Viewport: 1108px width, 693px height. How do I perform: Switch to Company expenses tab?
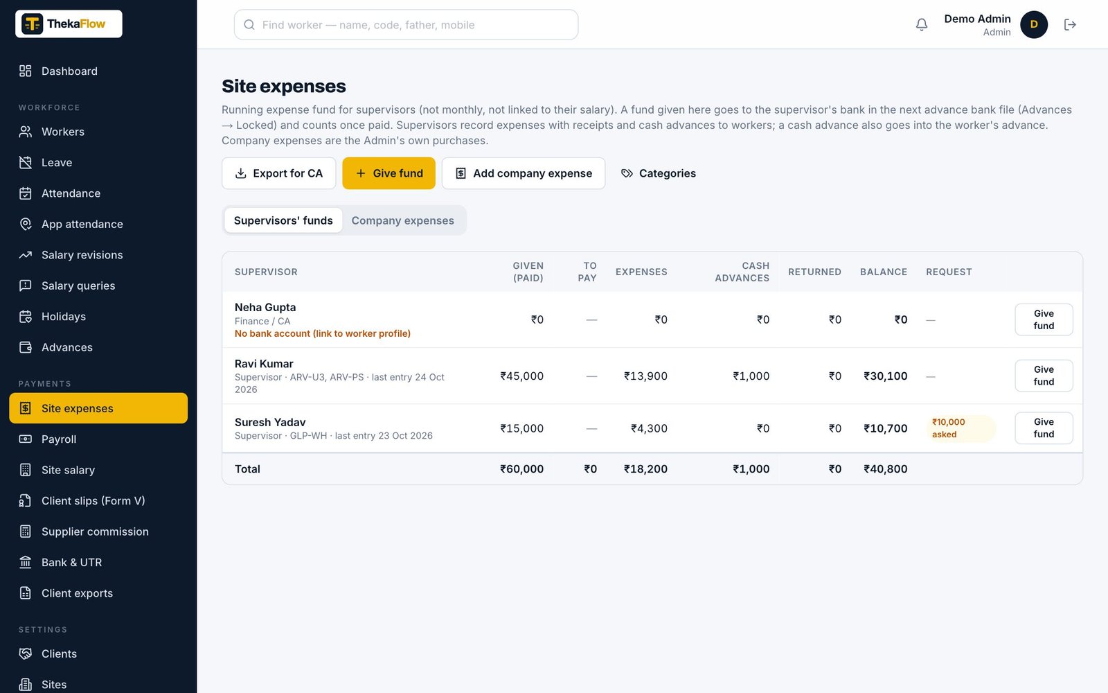pos(402,220)
